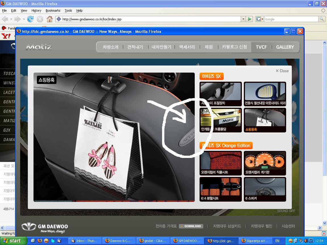Click the GM DAEWOO footer logo
The image size is (327, 245).
45,228
